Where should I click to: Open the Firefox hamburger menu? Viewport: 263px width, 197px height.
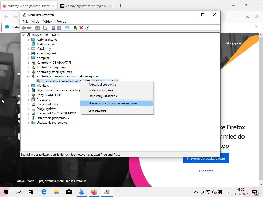pyautogui.click(x=257, y=16)
